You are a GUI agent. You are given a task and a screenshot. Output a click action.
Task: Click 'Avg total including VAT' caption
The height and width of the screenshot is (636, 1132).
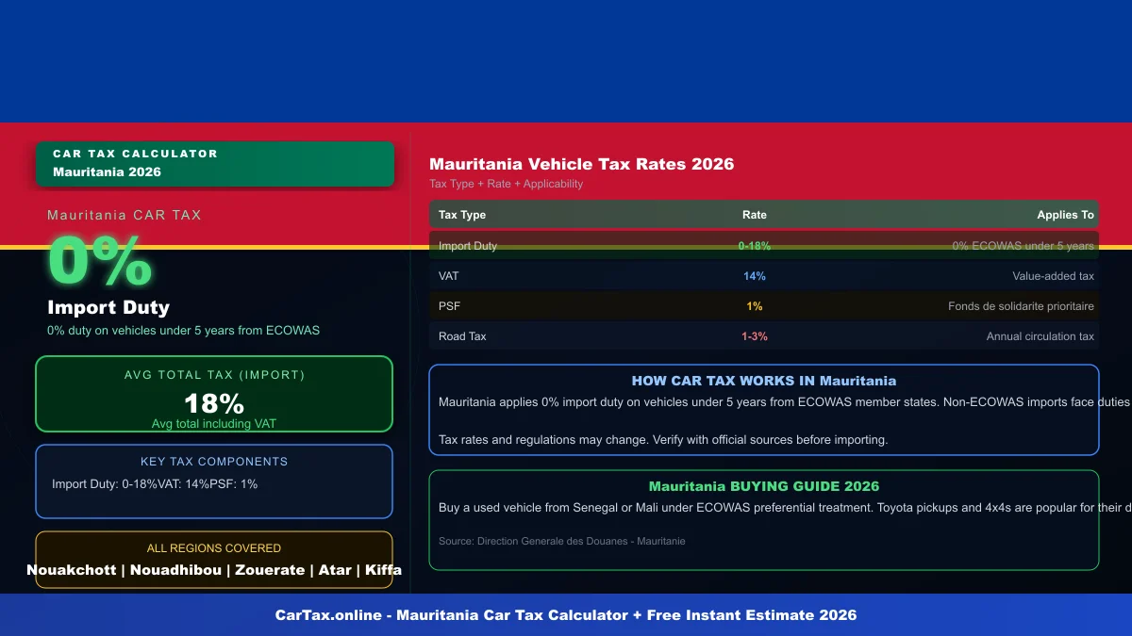(214, 424)
